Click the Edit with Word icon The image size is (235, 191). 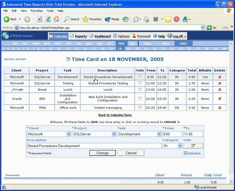[156, 19]
